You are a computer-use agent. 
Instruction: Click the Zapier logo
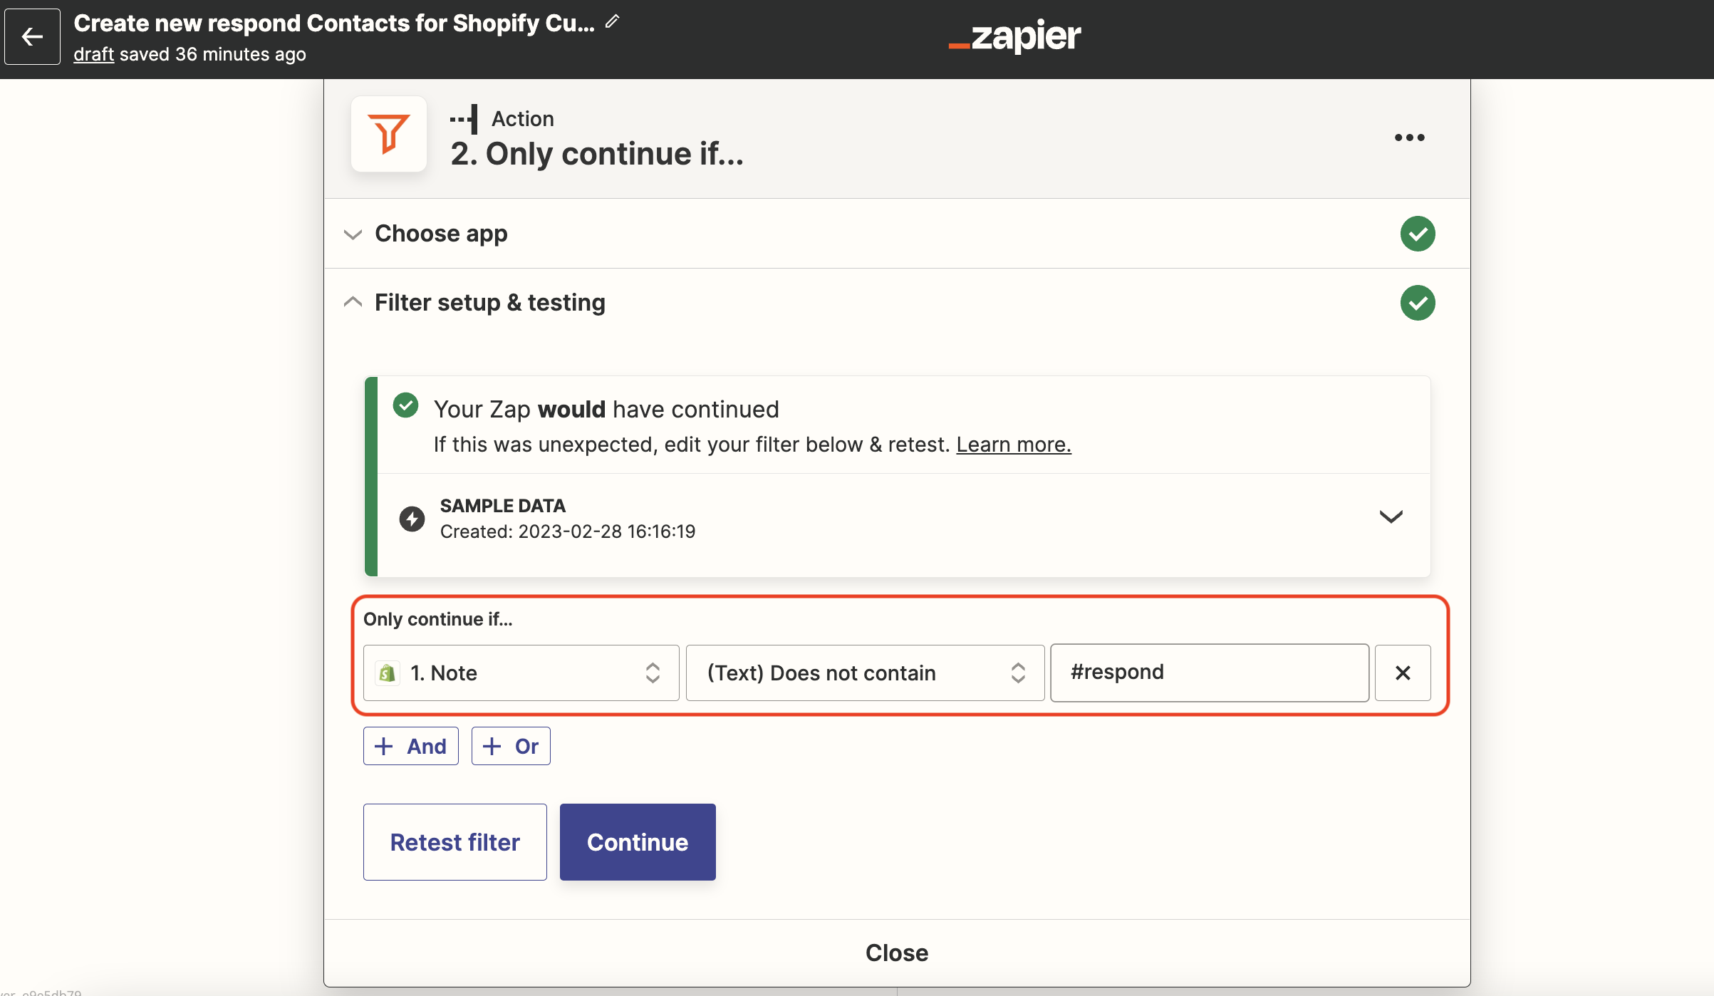pos(1014,36)
